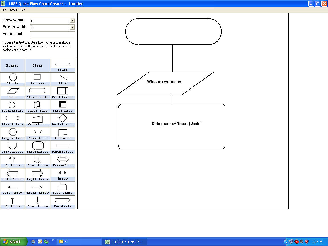The image size is (328, 246).
Task: Select the Unnamed double-headed block arrow
Action: 63,161
